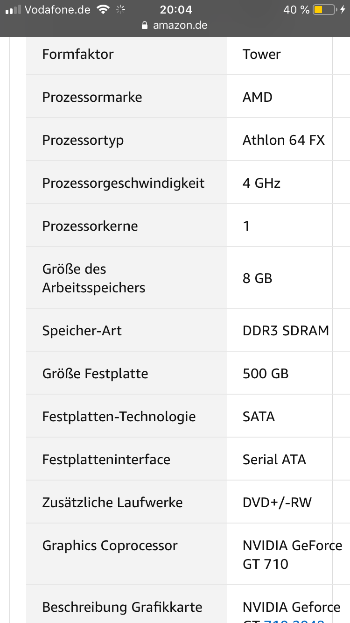Screen dimensions: 350x623
Task: Tap the loading spinner in status bar
Action: 120,9
